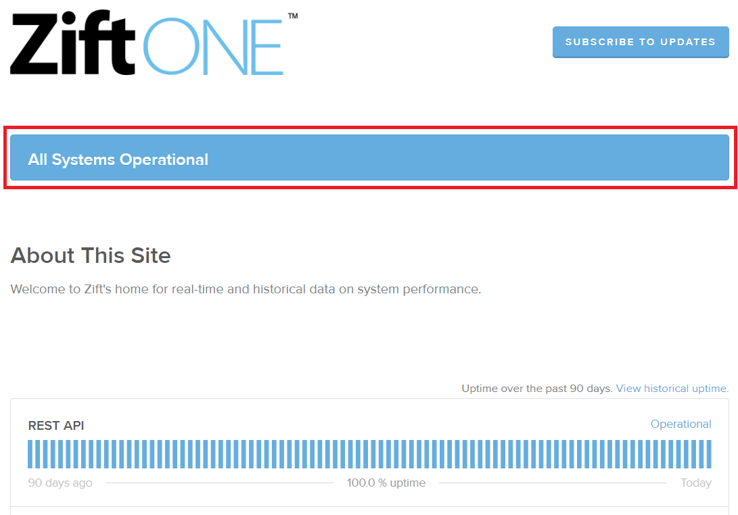Select the About This Site heading
The width and height of the screenshot is (738, 515).
(x=90, y=255)
